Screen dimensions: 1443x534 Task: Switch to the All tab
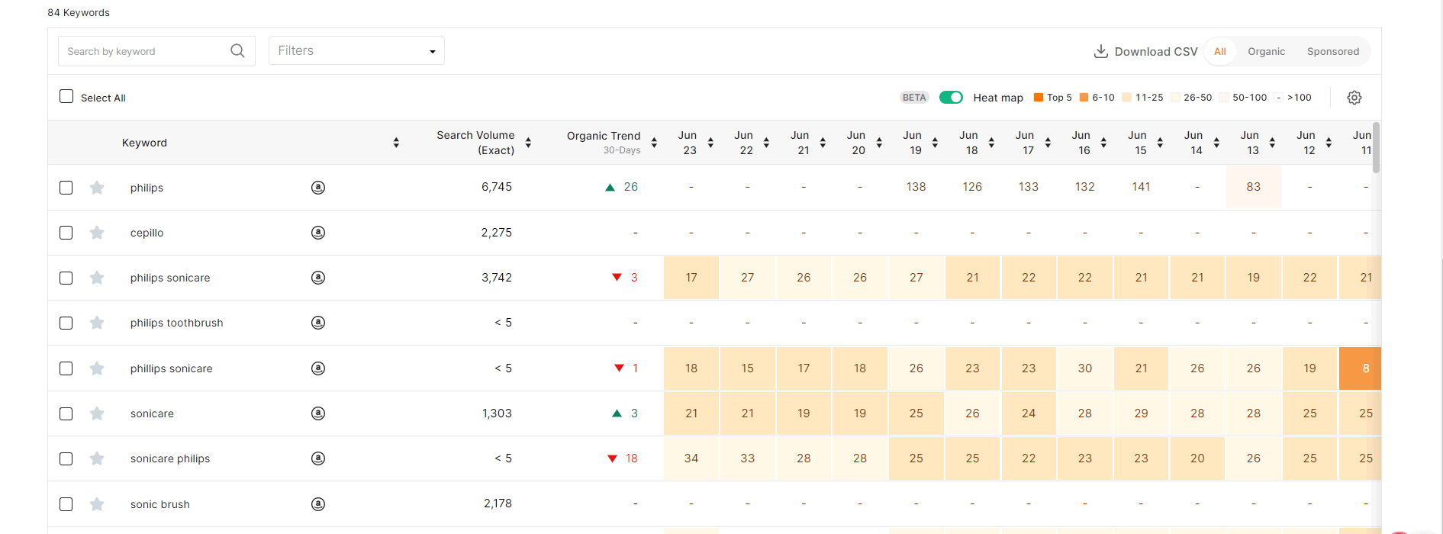coord(1220,51)
